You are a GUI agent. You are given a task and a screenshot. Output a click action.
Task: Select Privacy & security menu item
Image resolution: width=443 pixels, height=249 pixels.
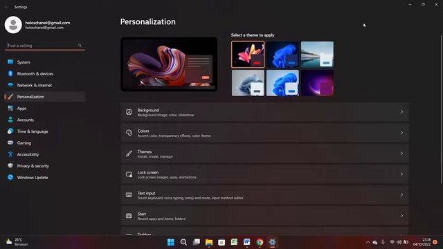[x=45, y=166]
